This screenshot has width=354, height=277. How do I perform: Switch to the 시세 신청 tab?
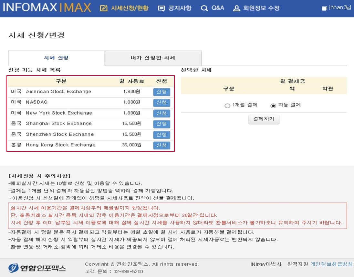click(57, 58)
